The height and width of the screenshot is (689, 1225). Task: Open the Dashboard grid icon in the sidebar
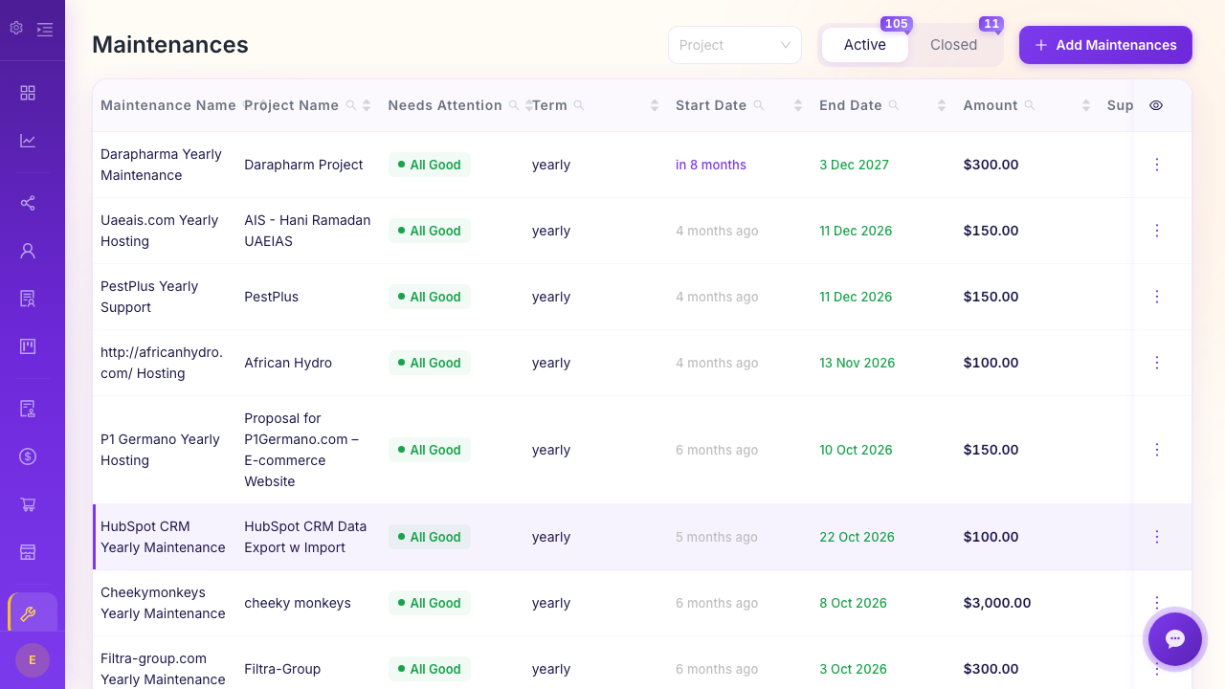[29, 92]
